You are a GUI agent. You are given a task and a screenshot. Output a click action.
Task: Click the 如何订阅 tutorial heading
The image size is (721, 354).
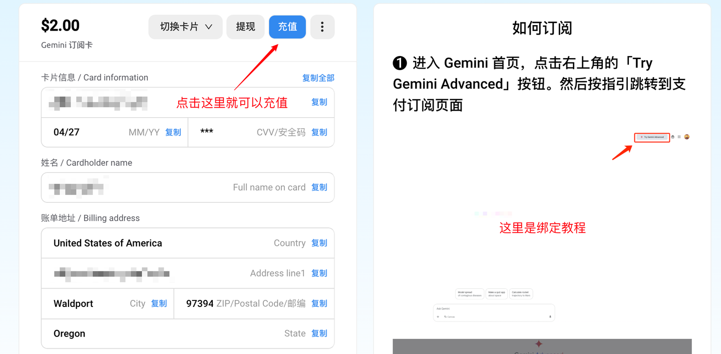pos(542,28)
